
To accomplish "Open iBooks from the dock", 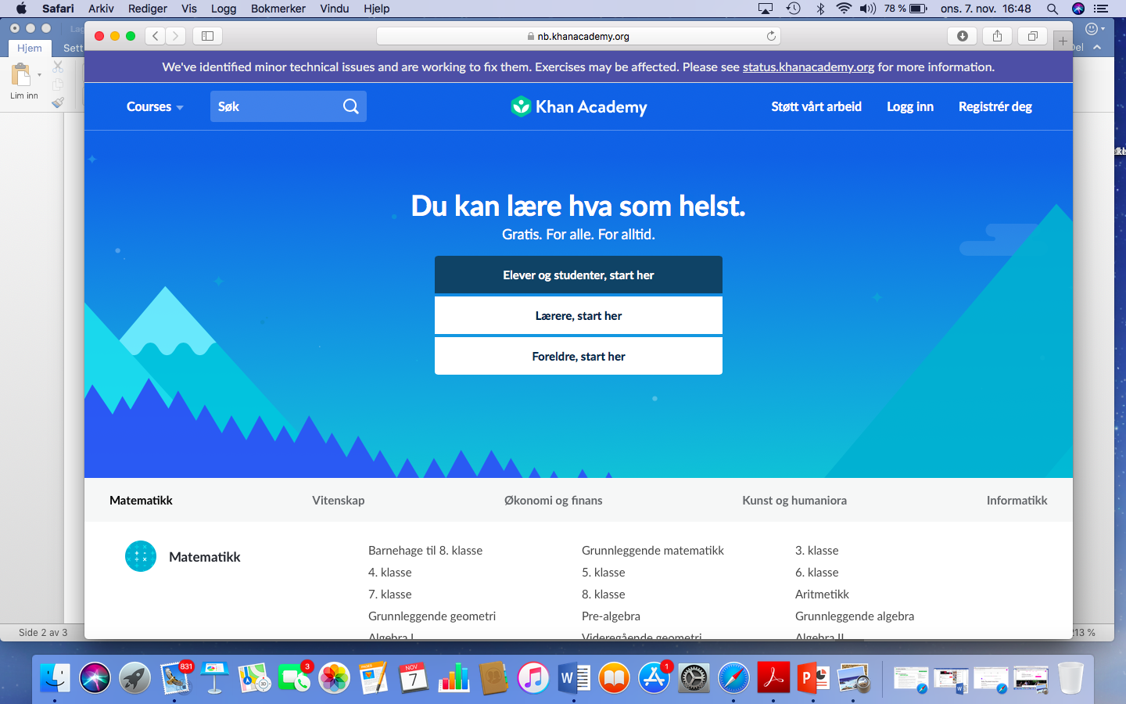I will (x=614, y=677).
